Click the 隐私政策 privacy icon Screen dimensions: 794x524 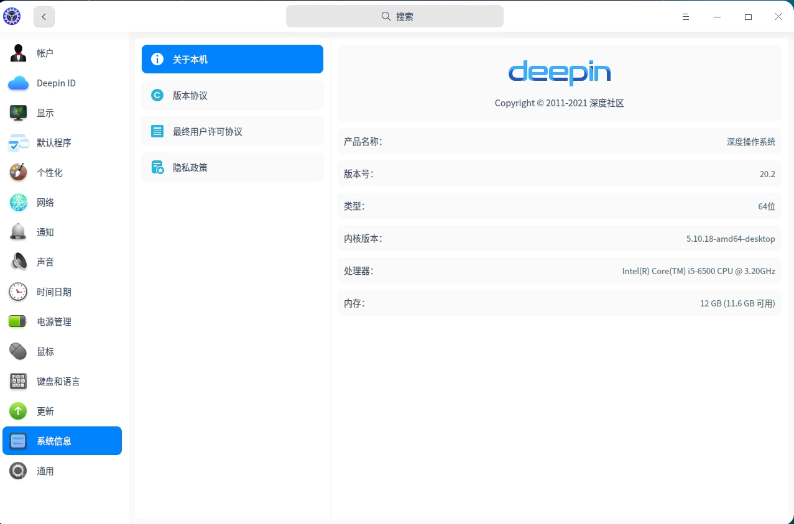157,168
